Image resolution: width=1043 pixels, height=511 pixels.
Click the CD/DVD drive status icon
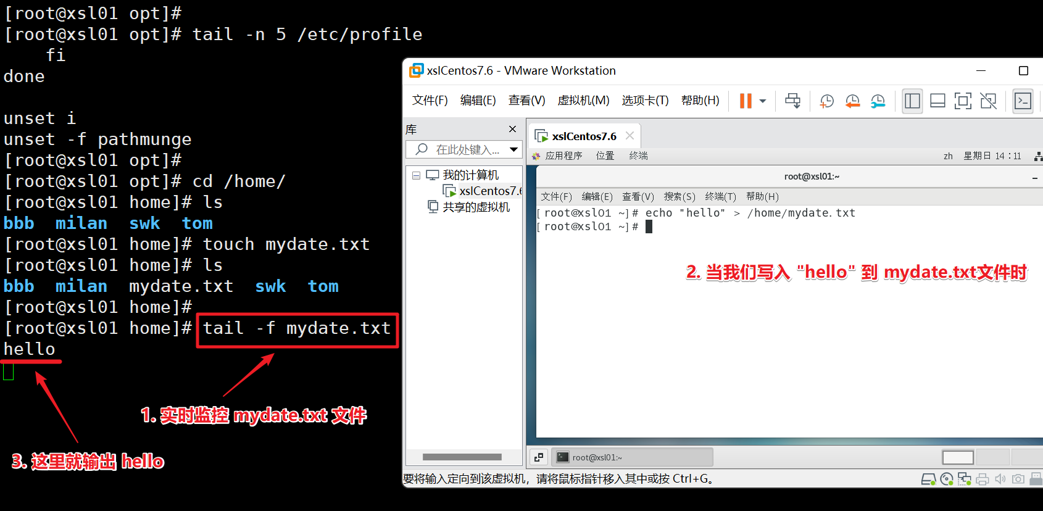click(x=947, y=480)
